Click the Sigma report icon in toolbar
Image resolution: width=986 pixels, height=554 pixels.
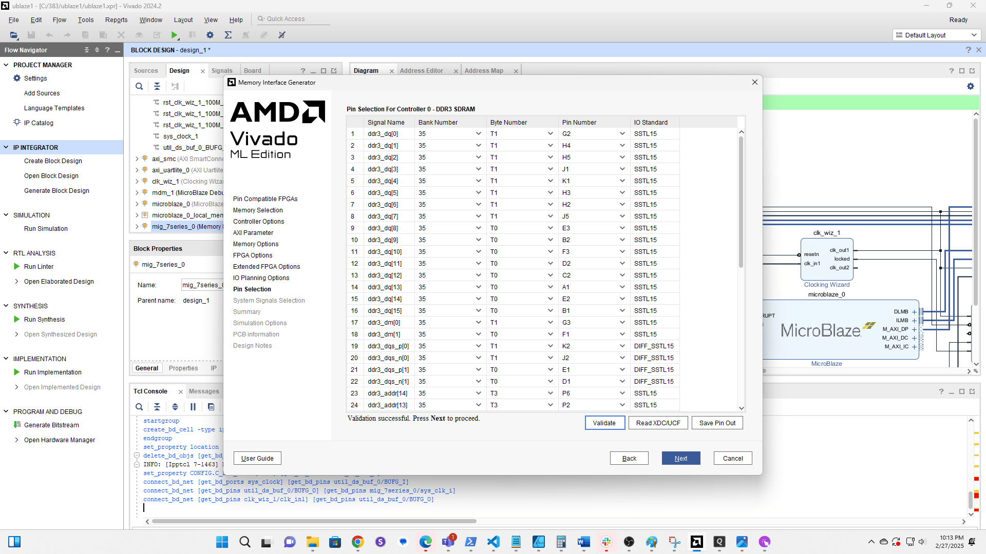coord(228,35)
